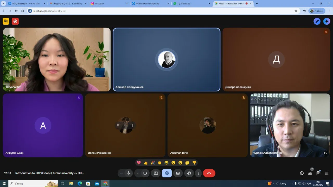Leave the call with red hang-up button

point(209,173)
